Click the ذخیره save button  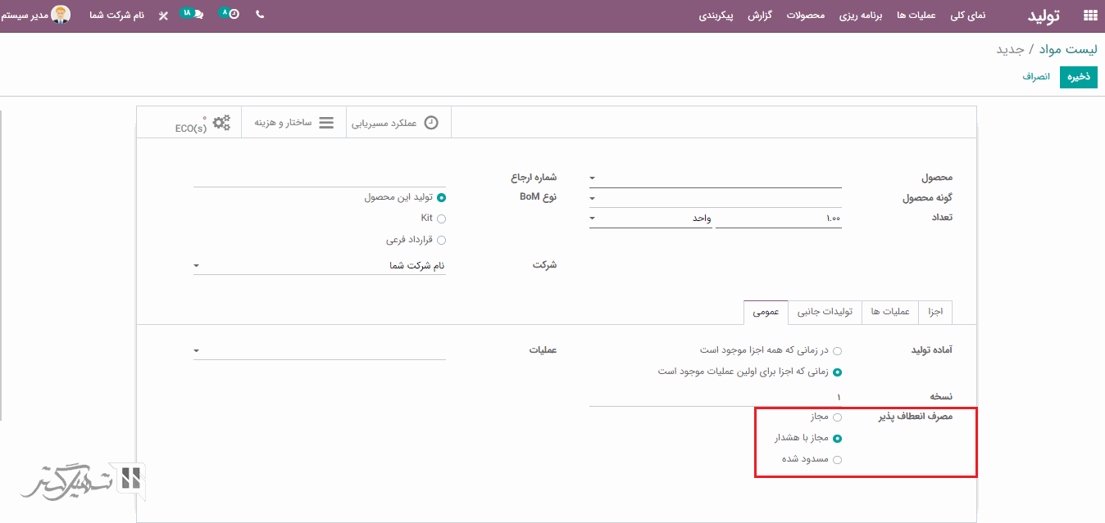coord(1078,77)
